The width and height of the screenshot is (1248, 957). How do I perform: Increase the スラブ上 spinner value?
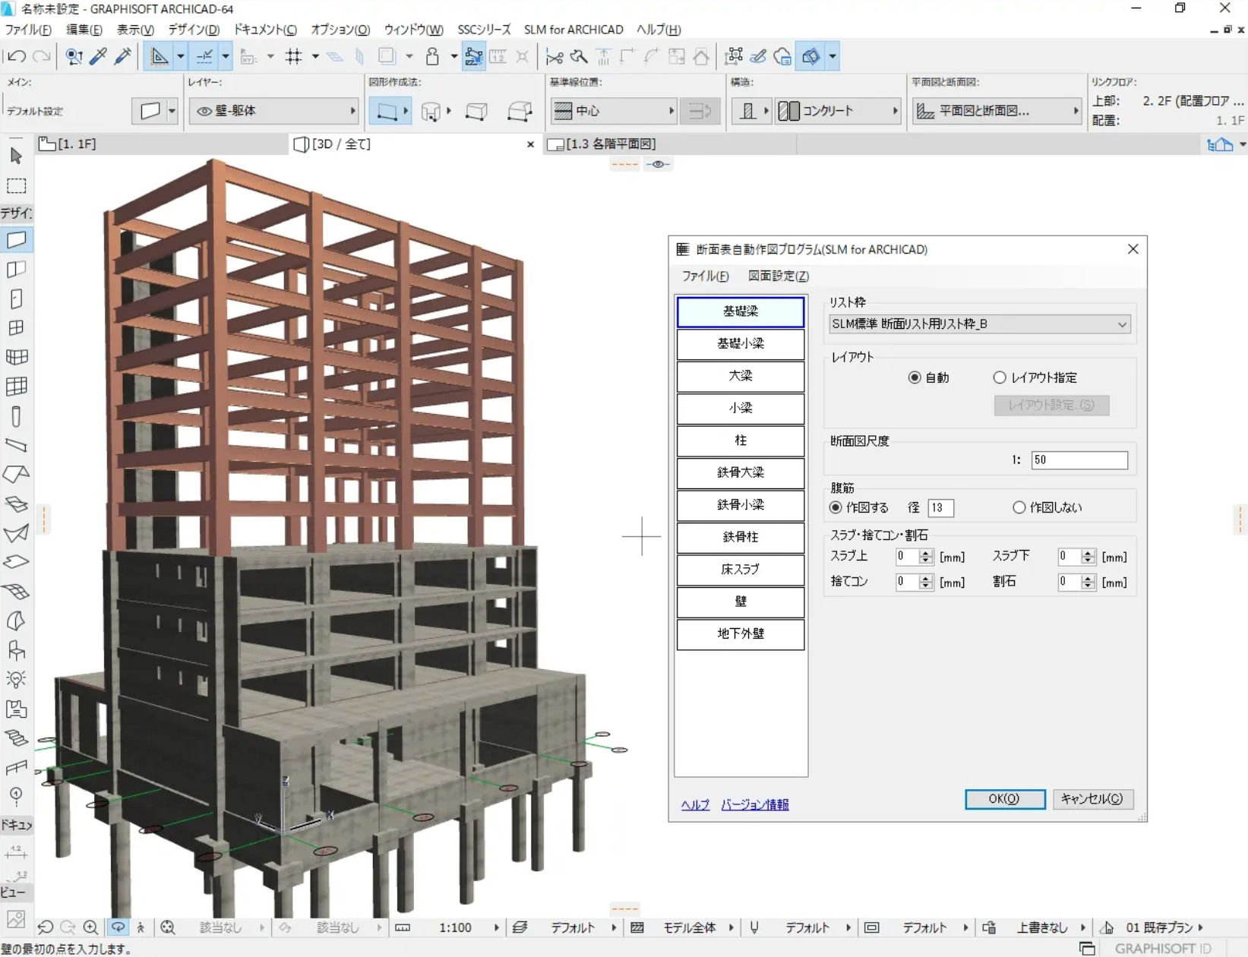(926, 553)
